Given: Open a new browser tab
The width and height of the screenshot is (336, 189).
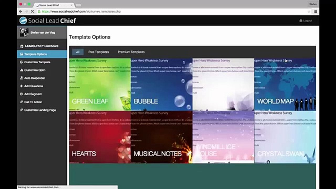Looking at the screenshot, I should tap(78, 5).
